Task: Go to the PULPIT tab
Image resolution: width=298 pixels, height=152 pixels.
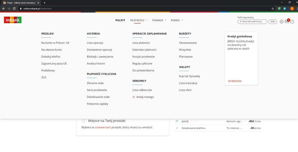Action: click(120, 20)
